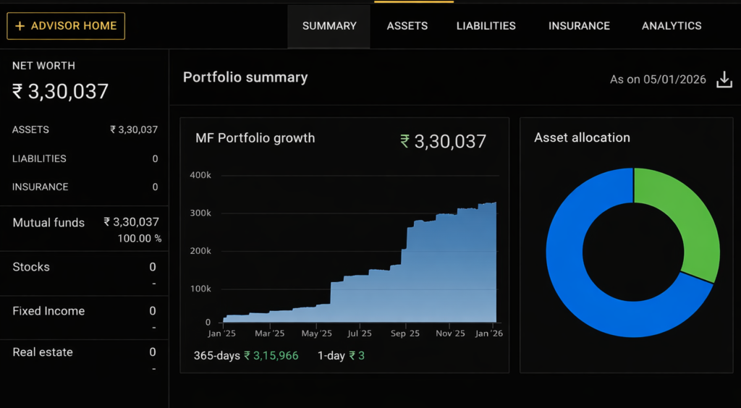Click the As on 05/01/2026 date

657,80
